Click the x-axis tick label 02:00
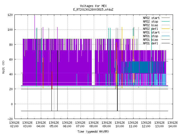The height and width of the screenshot is (134, 178). [14, 126]
